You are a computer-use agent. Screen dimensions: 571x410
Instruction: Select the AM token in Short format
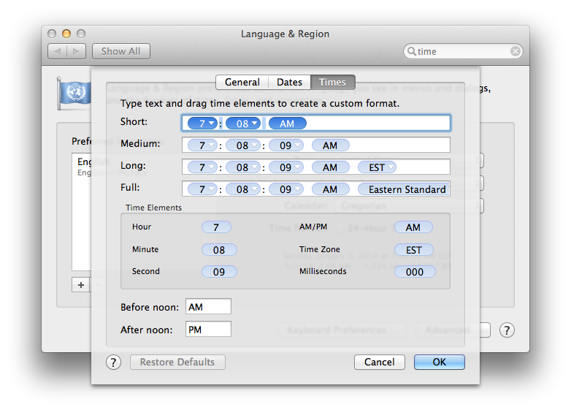coord(287,124)
